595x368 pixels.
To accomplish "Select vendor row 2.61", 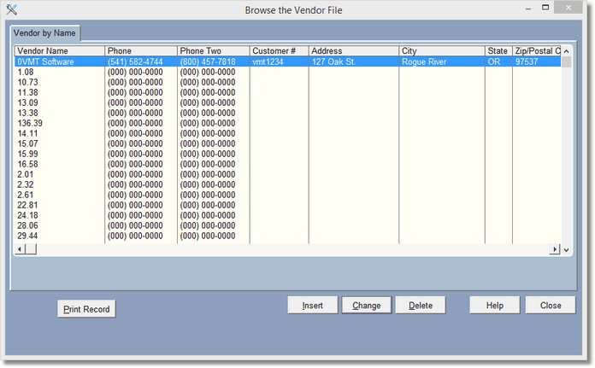I will pyautogui.click(x=287, y=195).
